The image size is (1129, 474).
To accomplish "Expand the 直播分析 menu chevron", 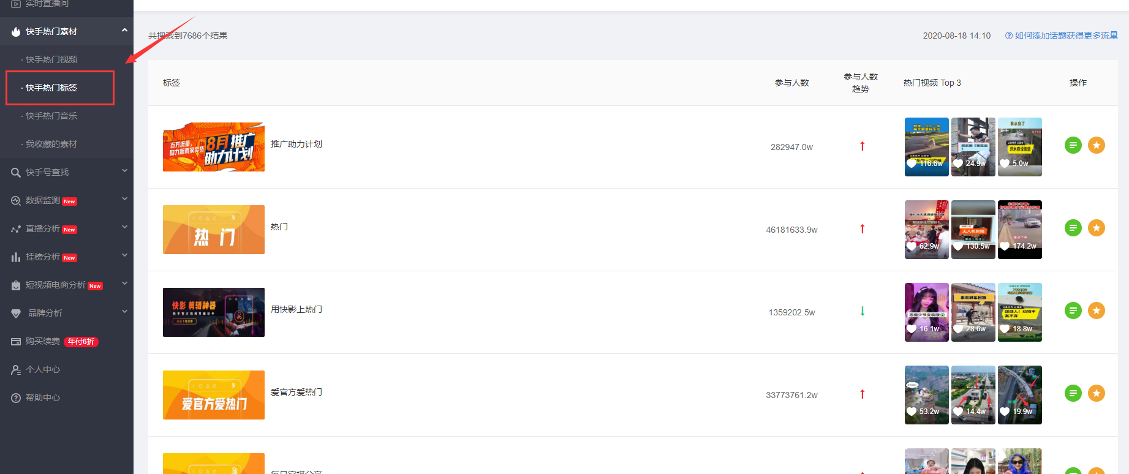I will tap(124, 227).
